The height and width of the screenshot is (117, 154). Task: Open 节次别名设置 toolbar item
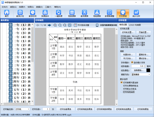click(81, 25)
